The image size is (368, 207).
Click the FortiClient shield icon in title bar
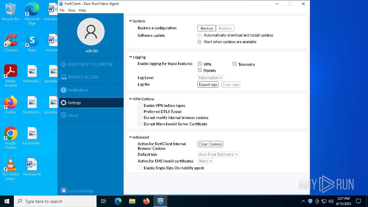[x=61, y=4]
